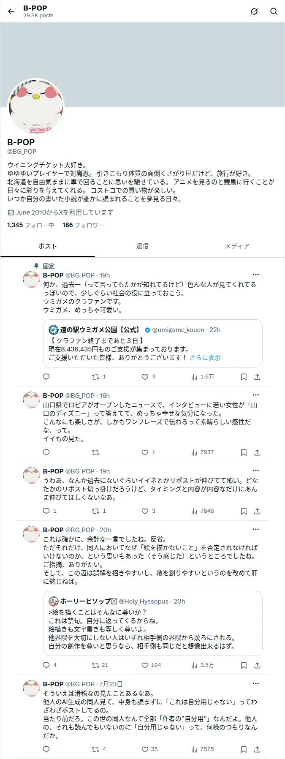Click the Grok slash-circle icon in the header

pos(254,11)
